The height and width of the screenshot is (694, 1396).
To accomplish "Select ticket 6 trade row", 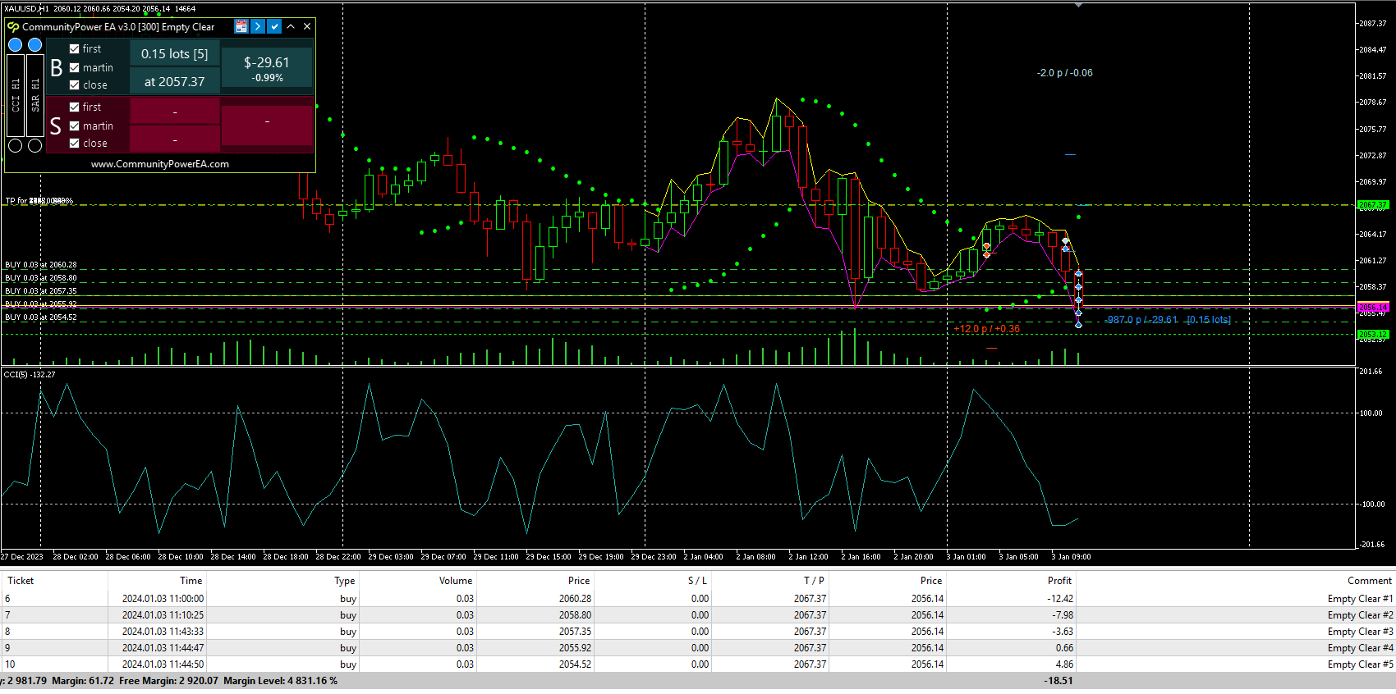I will point(698,599).
